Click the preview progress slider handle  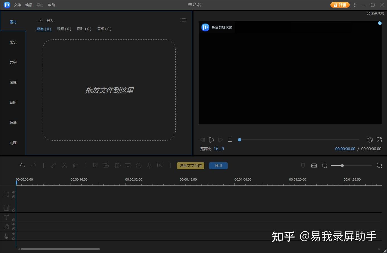tap(240, 140)
